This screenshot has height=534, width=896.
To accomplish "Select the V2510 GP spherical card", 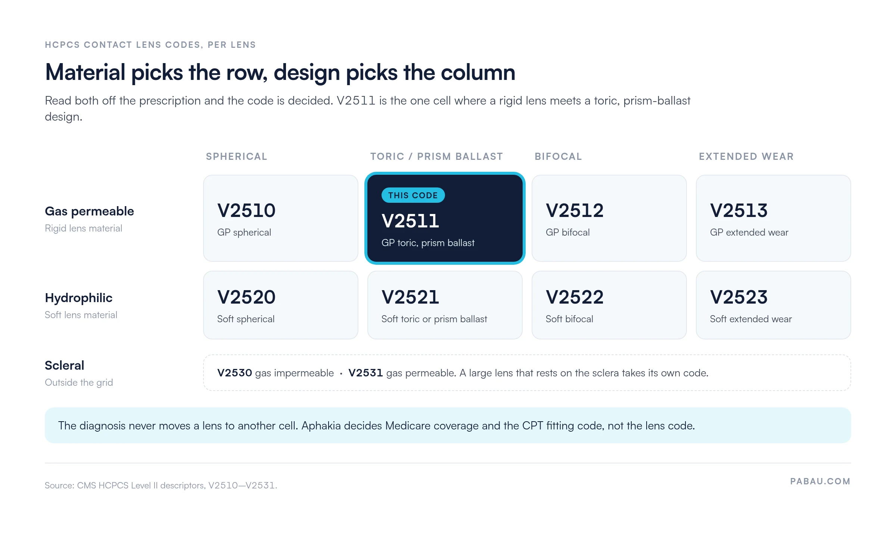I will pyautogui.click(x=281, y=218).
